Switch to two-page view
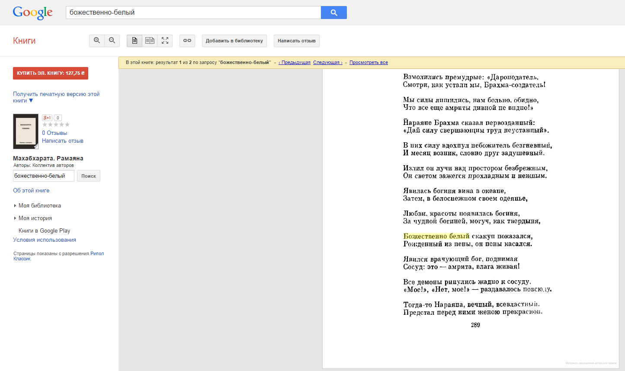 tap(150, 41)
